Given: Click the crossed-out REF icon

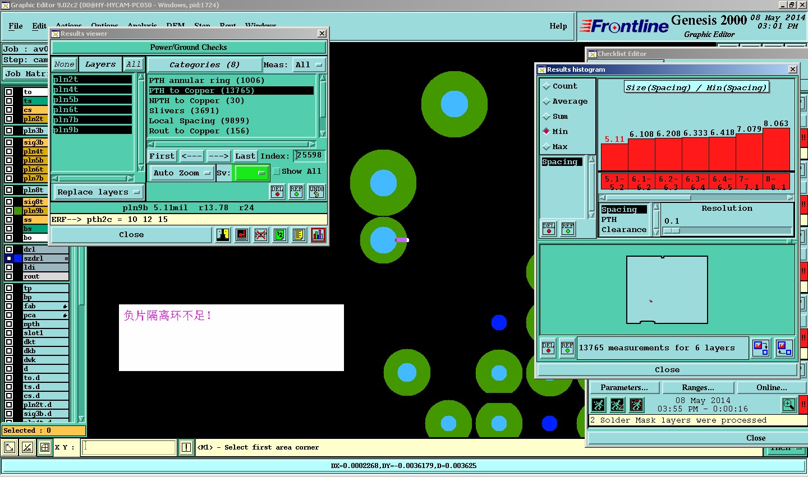Looking at the screenshot, I should click(261, 235).
